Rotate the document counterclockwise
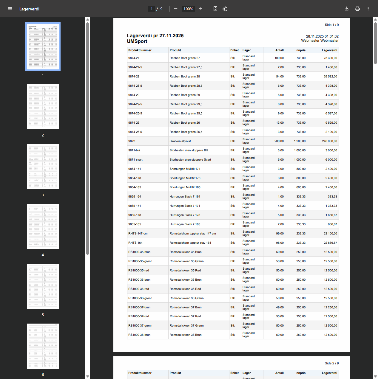 (225, 9)
